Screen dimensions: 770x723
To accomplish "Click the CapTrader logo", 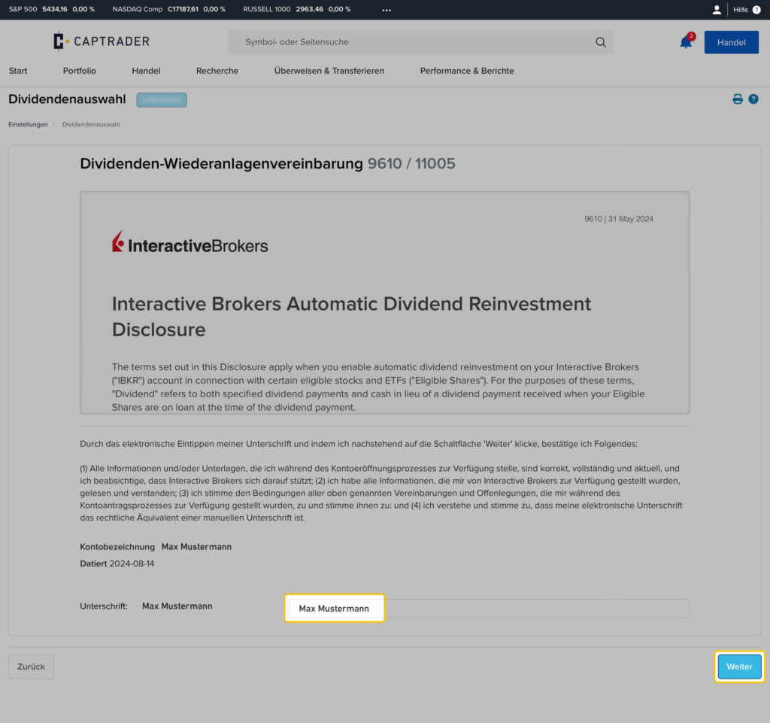I will point(102,41).
